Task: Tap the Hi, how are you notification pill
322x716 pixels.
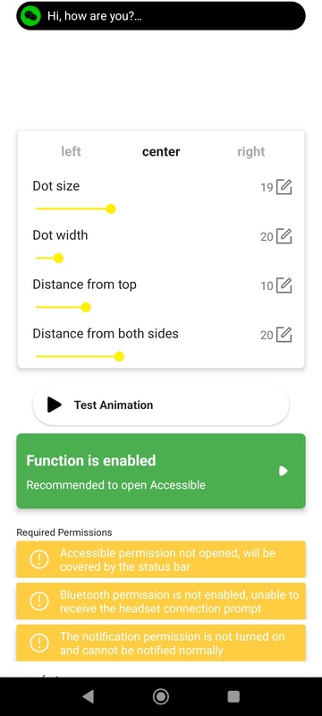Action: point(161,16)
